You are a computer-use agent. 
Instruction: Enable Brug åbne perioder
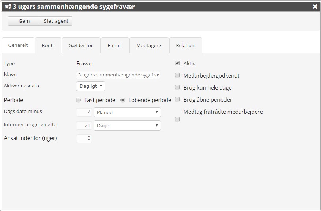[x=177, y=99]
